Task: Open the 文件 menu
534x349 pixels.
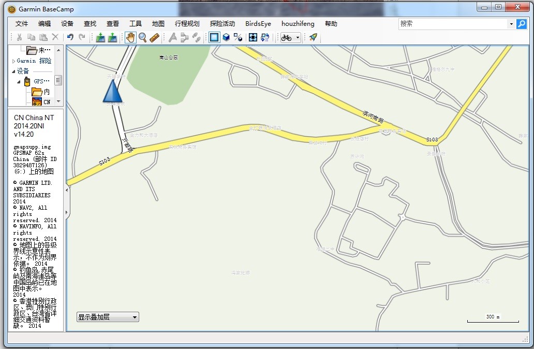Action: [x=21, y=23]
